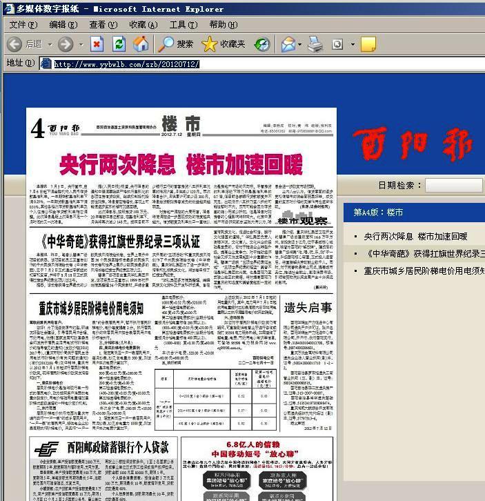This screenshot has width=485, height=501.
Task: Open the History clock icon
Action: (x=262, y=44)
